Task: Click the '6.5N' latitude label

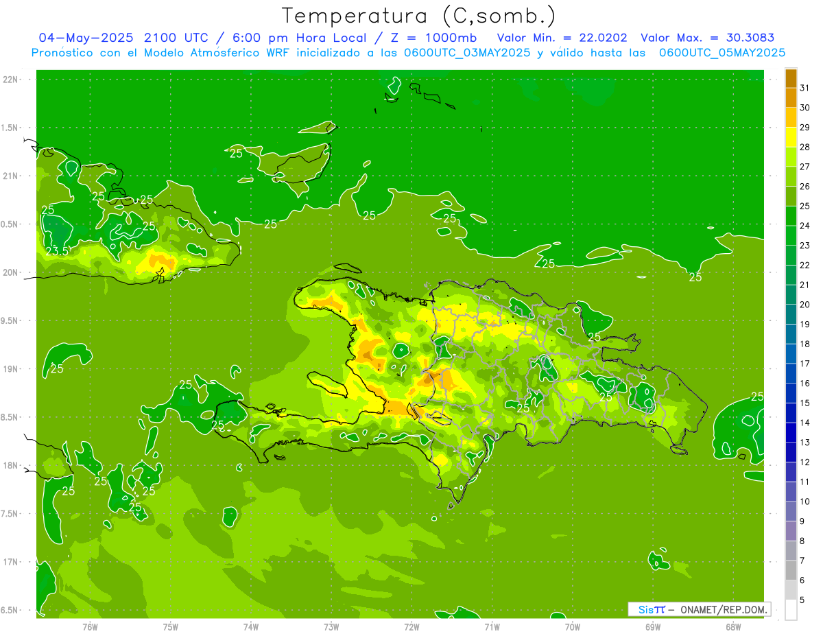Action: [x=10, y=611]
